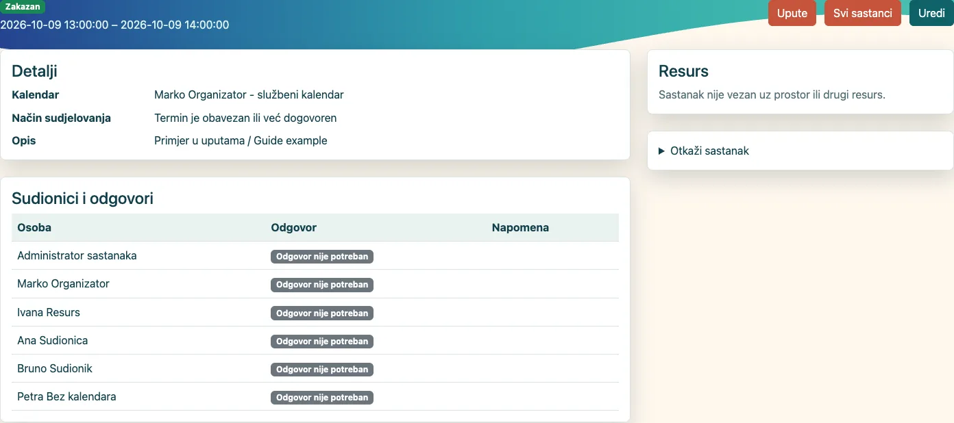Screen dimensions: 954x423
Task: Click the Osoba column header
Action: click(x=34, y=227)
